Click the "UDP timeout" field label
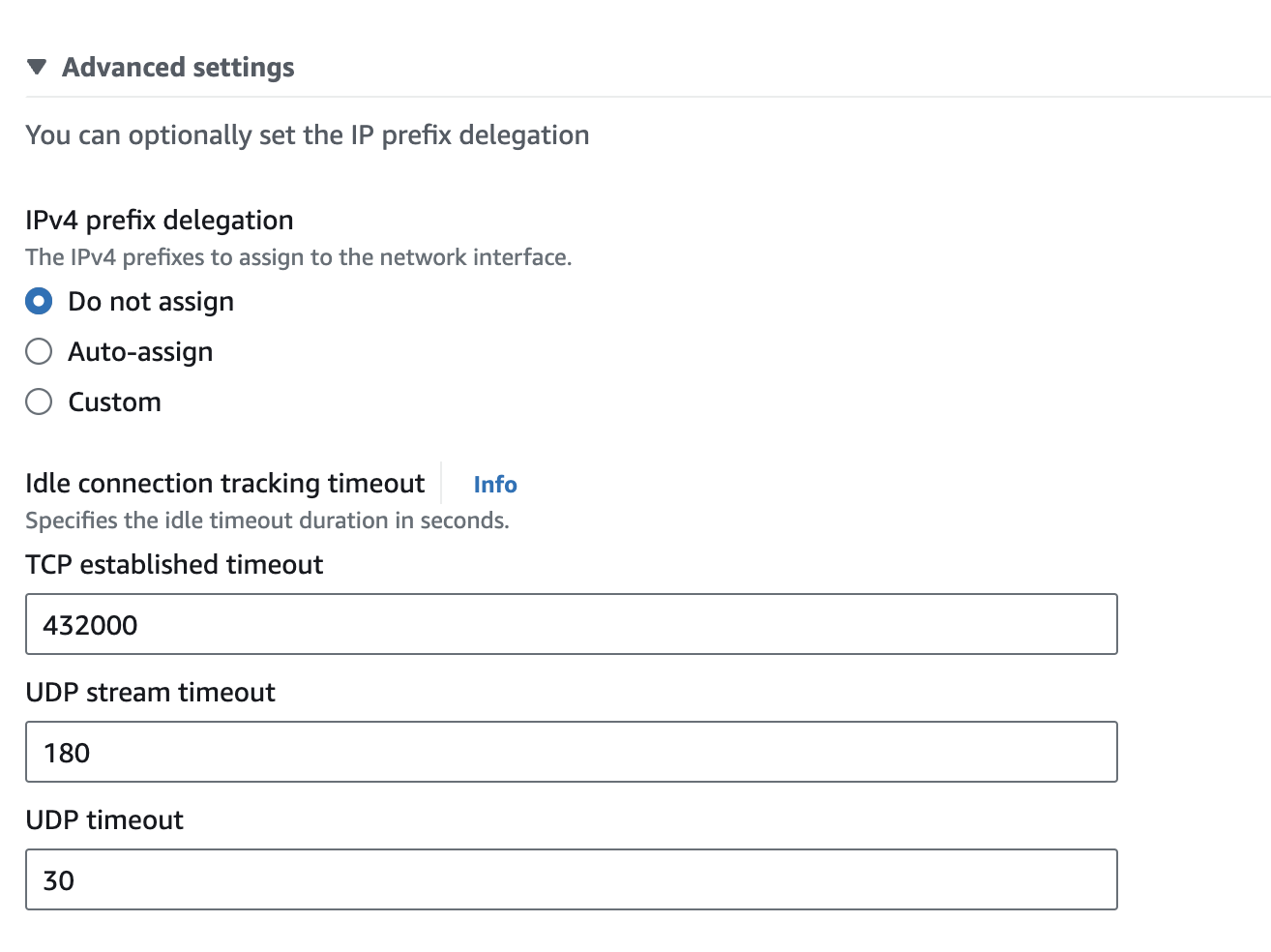The image size is (1271, 952). click(x=104, y=820)
